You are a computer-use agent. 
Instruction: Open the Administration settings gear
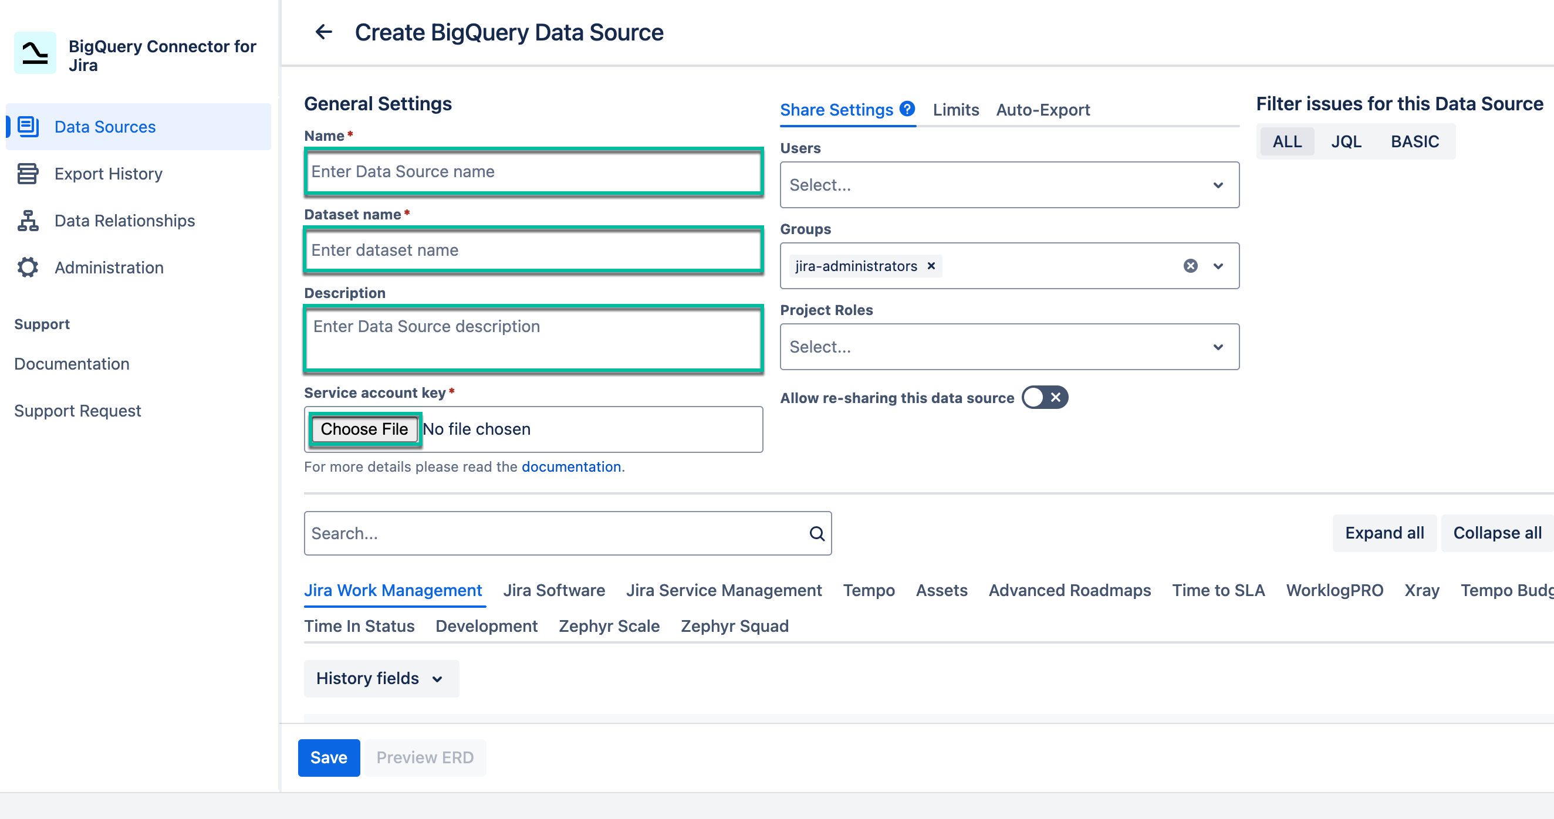pyautogui.click(x=108, y=267)
